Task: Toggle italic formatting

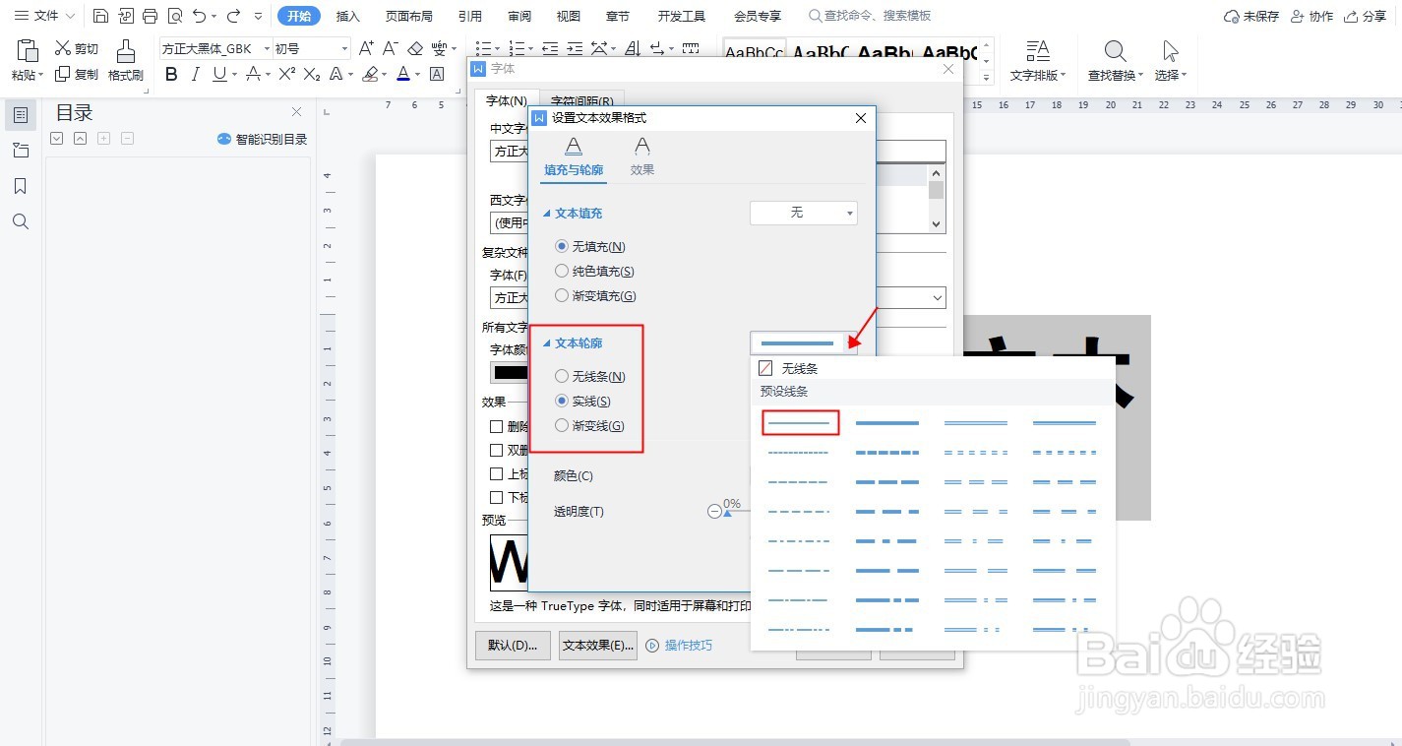Action: point(195,74)
